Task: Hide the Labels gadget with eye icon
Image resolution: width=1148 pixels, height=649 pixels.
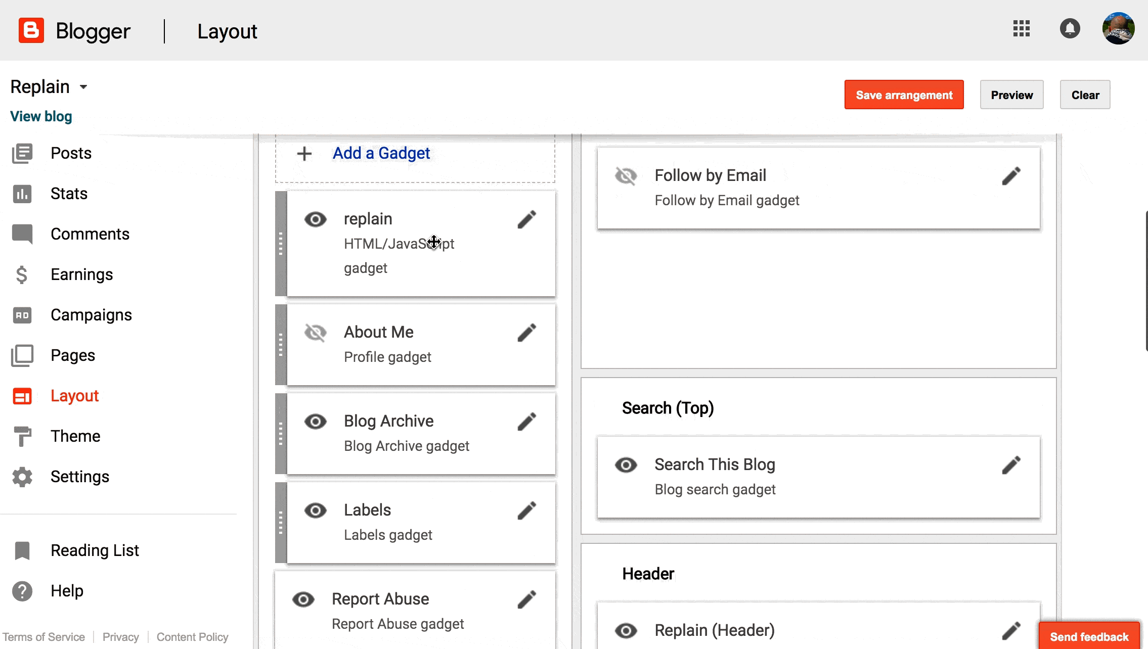Action: [x=315, y=511]
